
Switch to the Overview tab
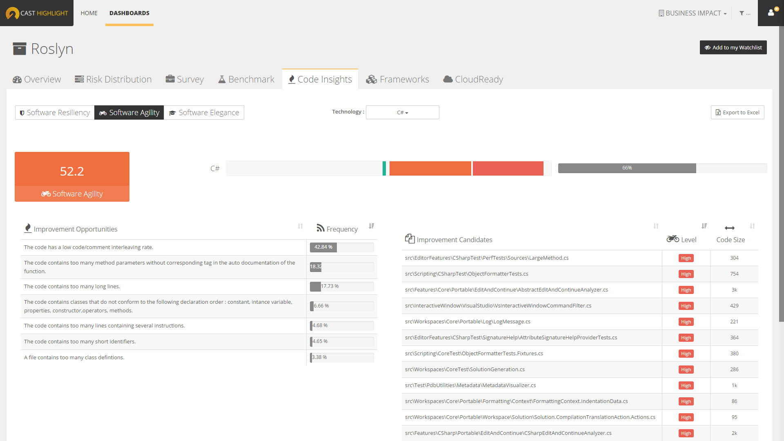[x=37, y=79]
